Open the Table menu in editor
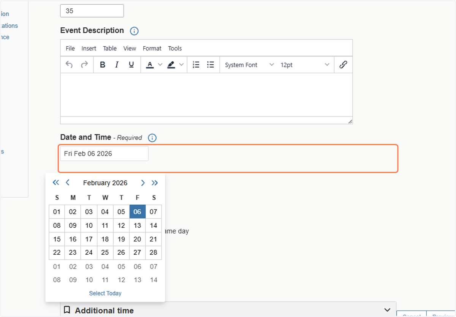The image size is (456, 317). (x=110, y=48)
